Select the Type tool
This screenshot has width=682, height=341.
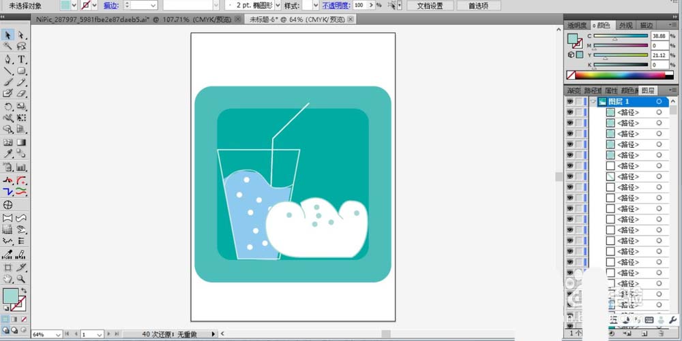tap(21, 59)
